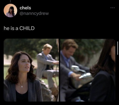Screen dimensions: 119x105
Task: Click chels' round profile avatar
Action: [10, 11]
